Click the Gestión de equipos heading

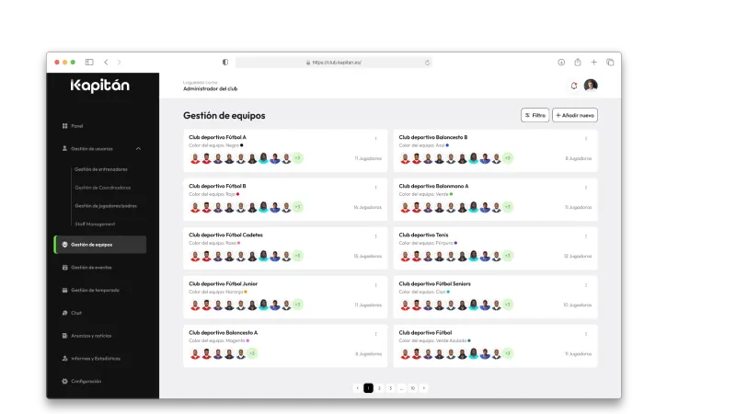[224, 116]
